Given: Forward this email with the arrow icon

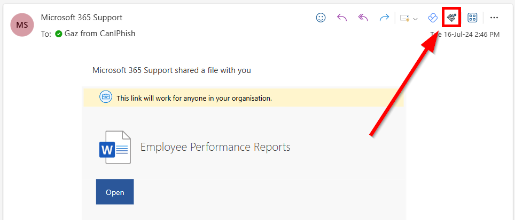Looking at the screenshot, I should pos(384,18).
